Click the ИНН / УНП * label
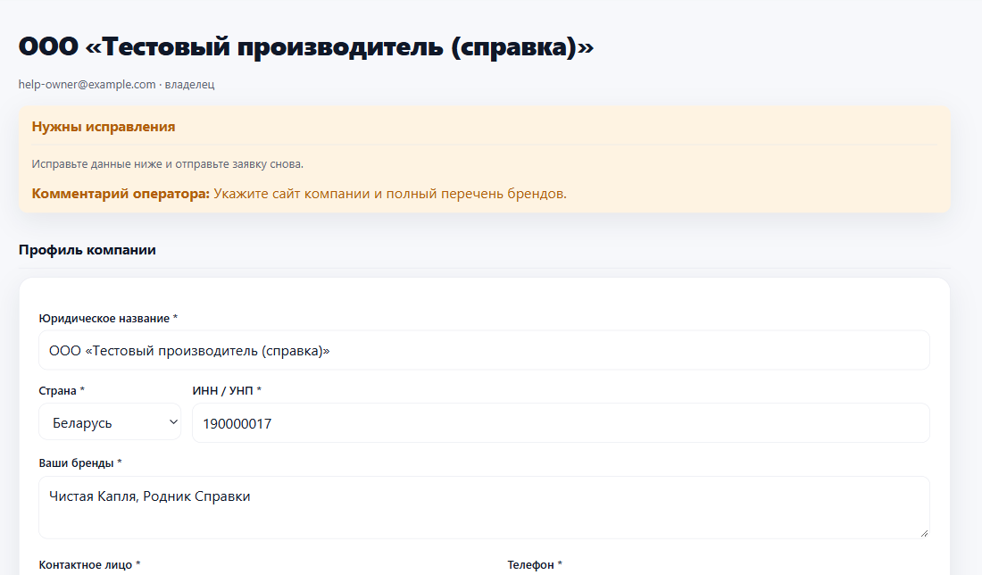 pos(227,391)
